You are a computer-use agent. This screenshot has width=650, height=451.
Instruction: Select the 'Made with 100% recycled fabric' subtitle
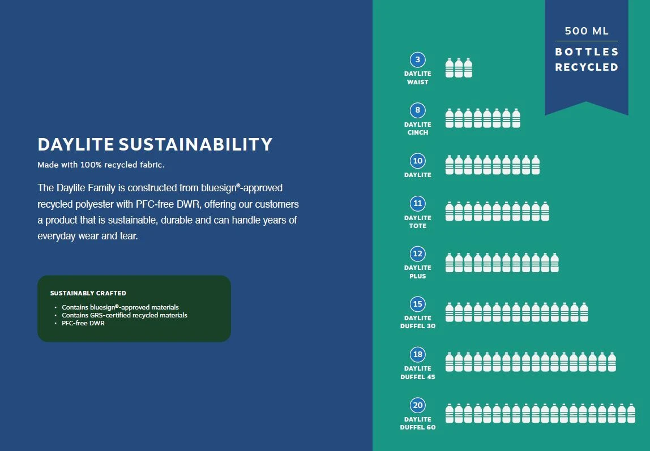[101, 165]
